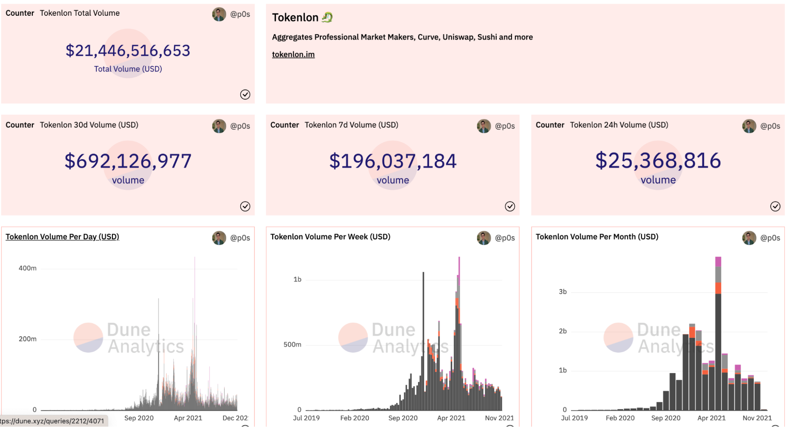Click @p0s username on Volume Per Week chart
Viewport: 786px width, 427px height.
(x=505, y=238)
